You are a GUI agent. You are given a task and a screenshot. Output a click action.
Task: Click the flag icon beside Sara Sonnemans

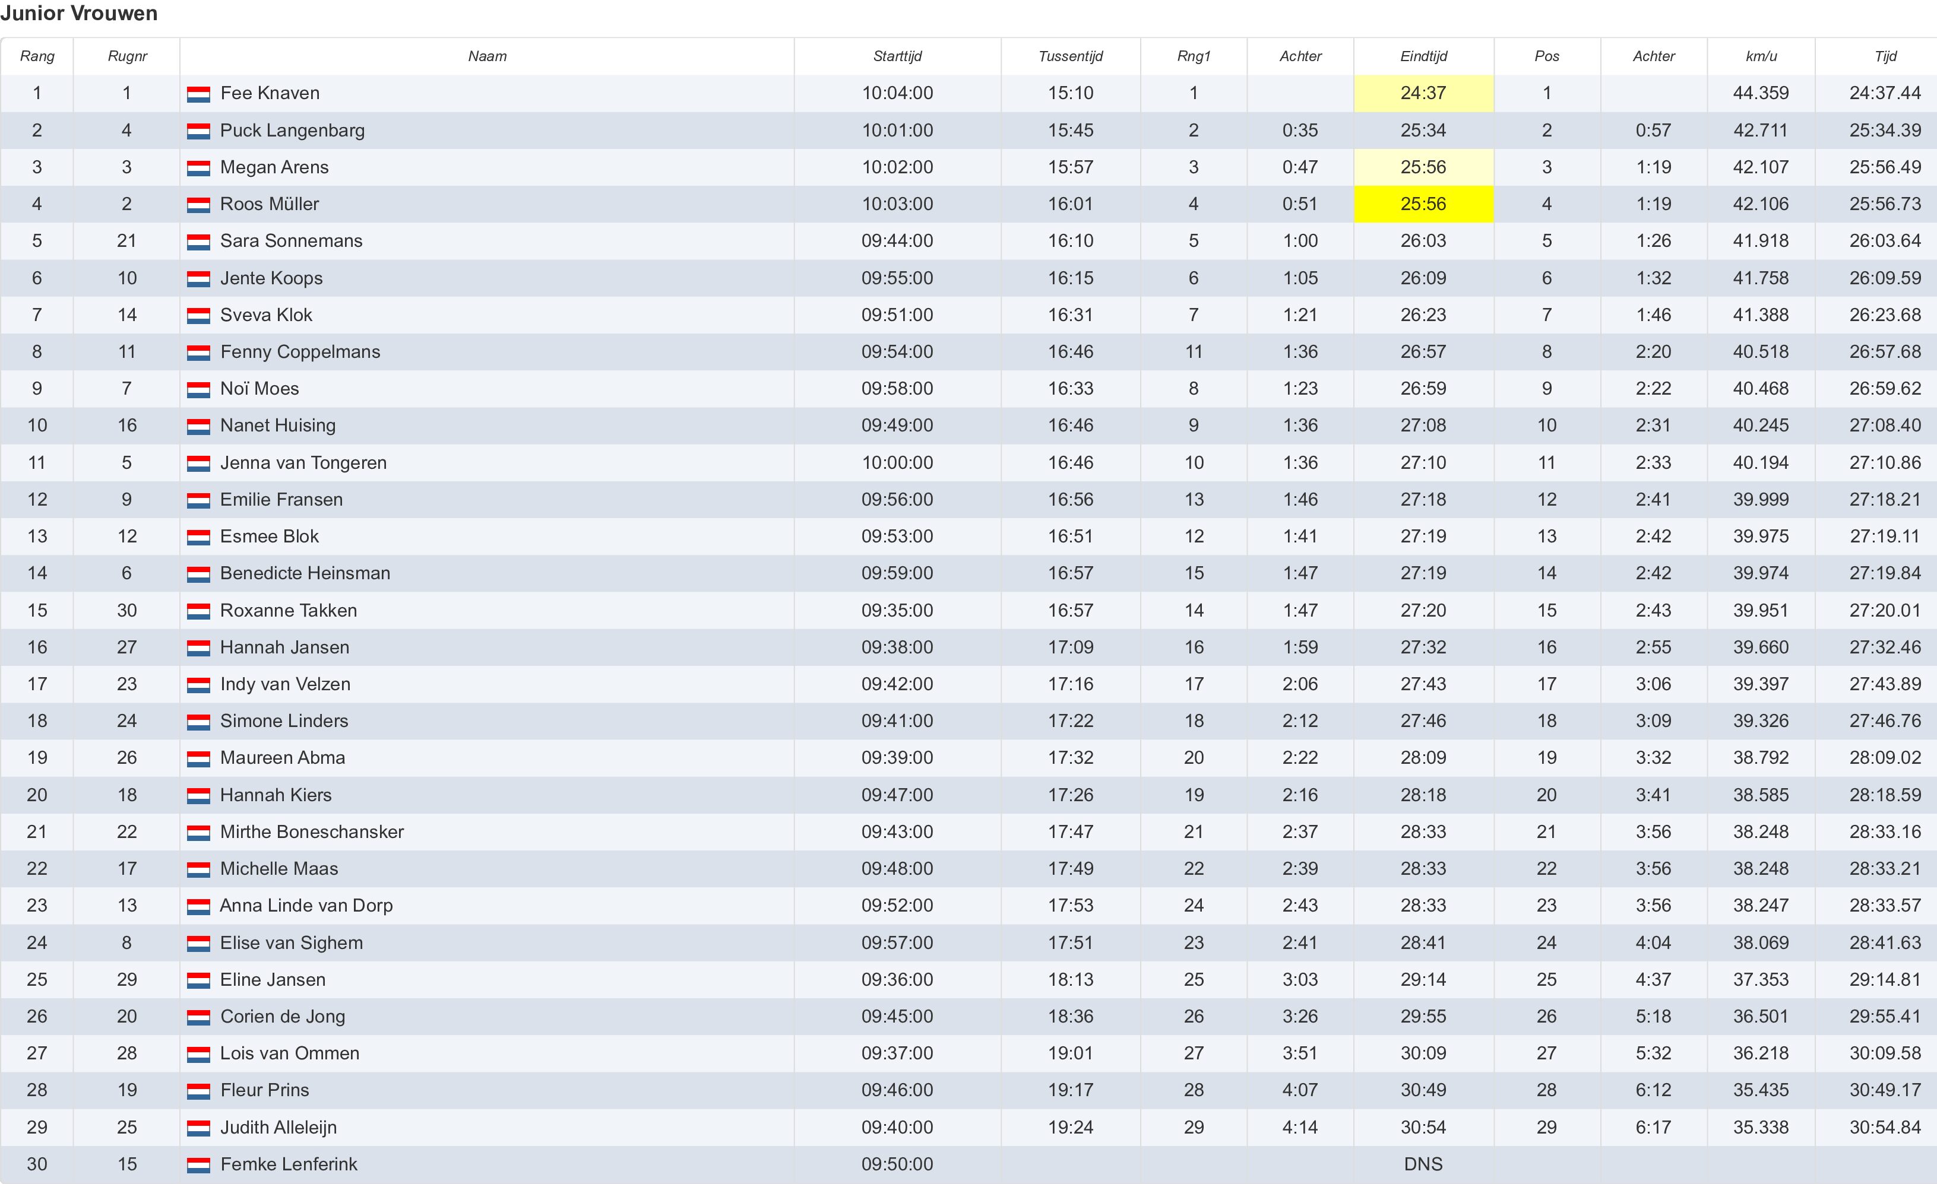[198, 242]
